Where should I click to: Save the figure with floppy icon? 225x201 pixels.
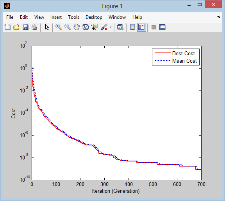pyautogui.click(x=25, y=27)
